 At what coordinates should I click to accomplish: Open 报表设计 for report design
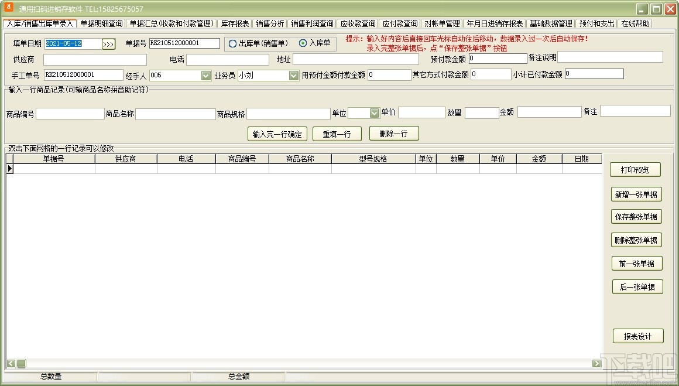pos(637,336)
